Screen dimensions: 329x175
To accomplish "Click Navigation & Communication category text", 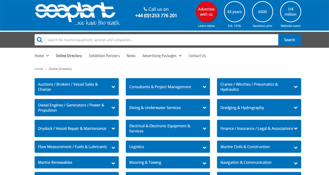I will point(246,162).
